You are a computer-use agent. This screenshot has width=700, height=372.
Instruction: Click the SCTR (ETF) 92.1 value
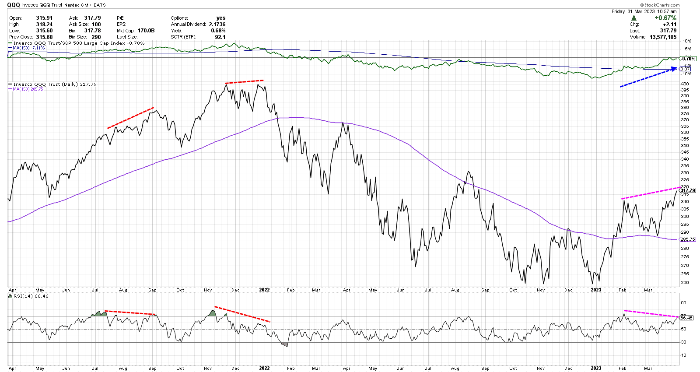(x=220, y=37)
